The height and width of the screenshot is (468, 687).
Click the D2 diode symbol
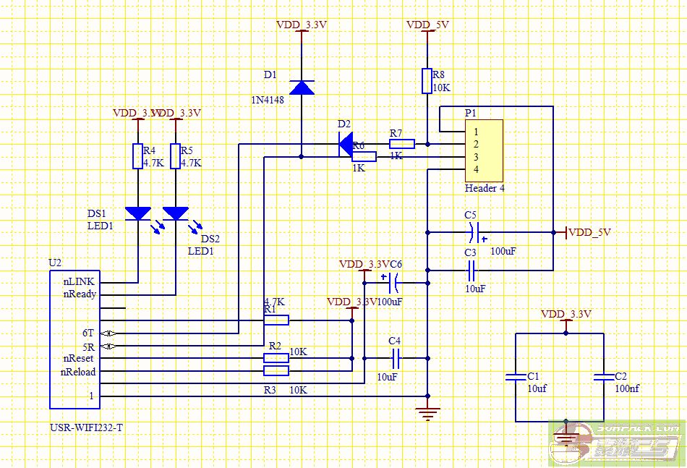[x=344, y=144]
